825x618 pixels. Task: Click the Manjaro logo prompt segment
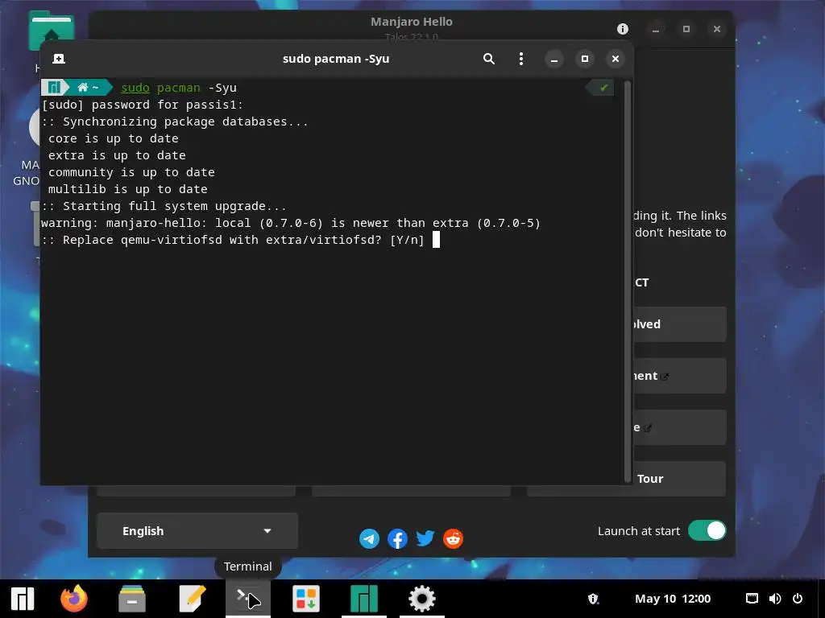point(55,87)
